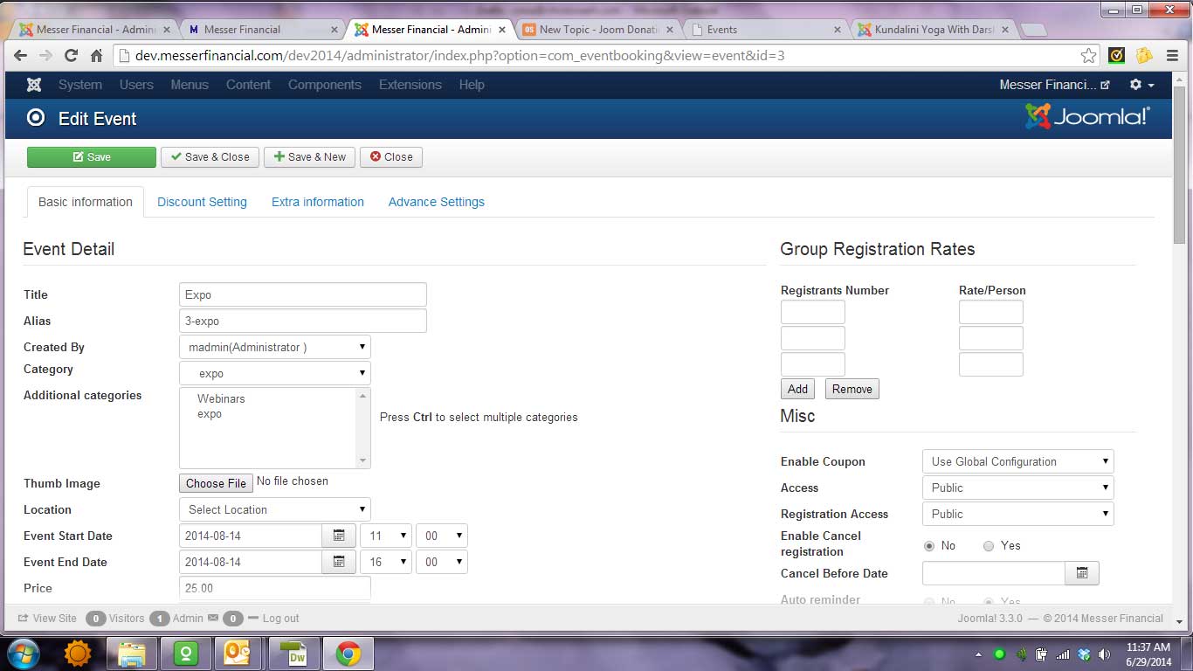Select Yes for Enable Cancel registration
Viewport: 1193px width, 671px height.
[x=989, y=546]
